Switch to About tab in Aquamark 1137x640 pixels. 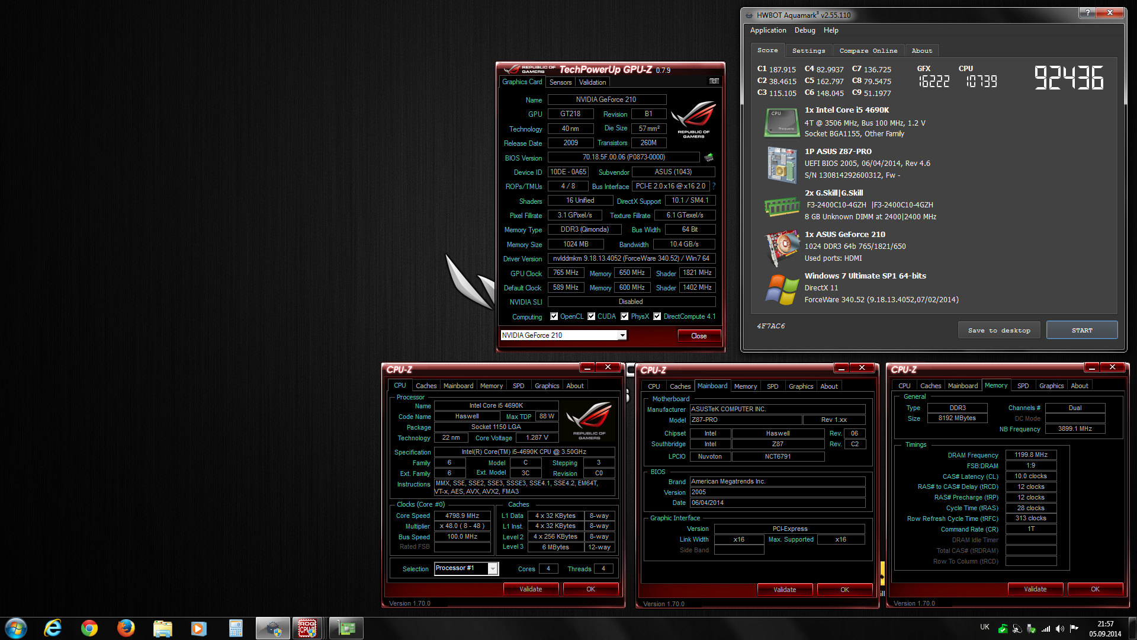pyautogui.click(x=921, y=51)
